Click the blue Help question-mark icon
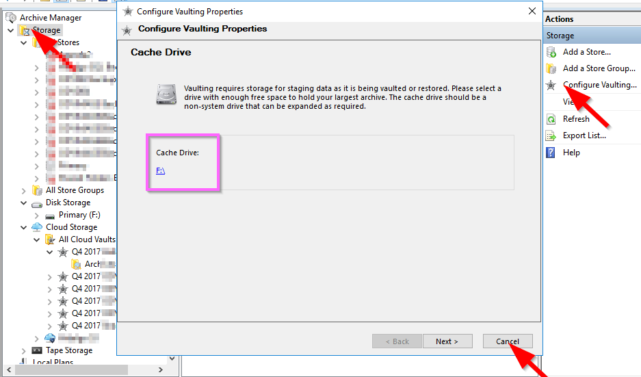The width and height of the screenshot is (641, 377). click(x=551, y=153)
